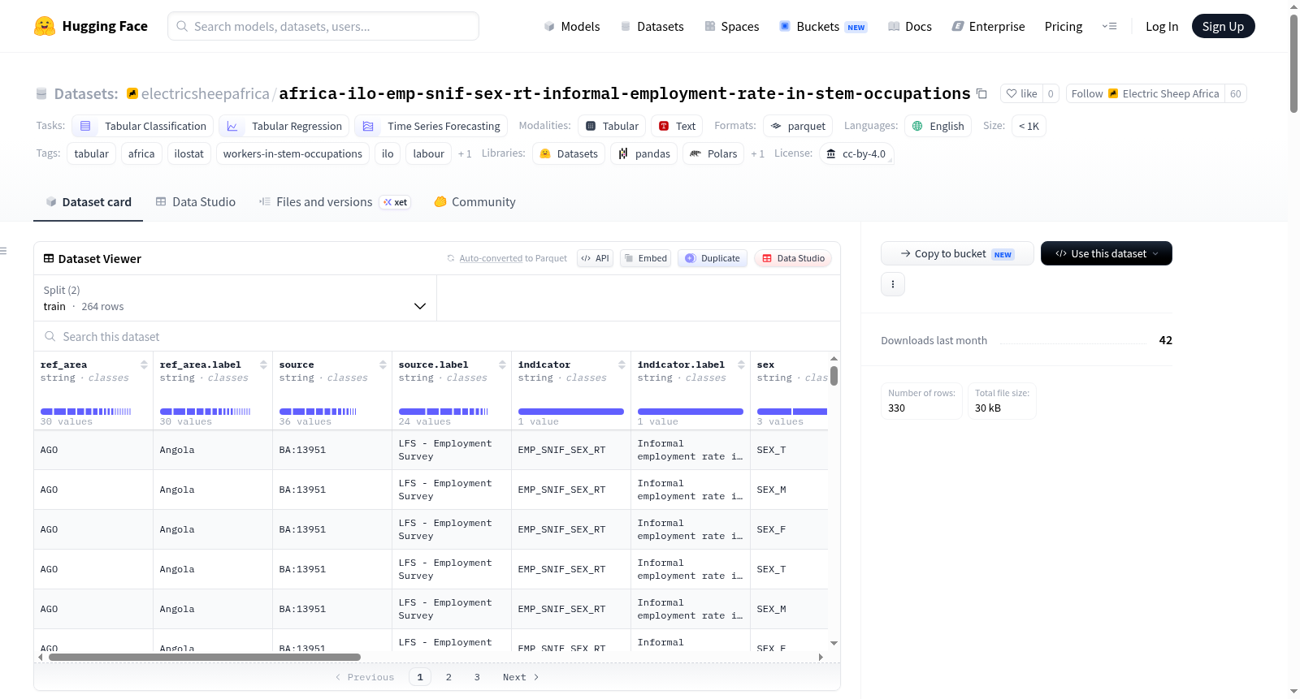
Task: Click Next page in the pagination
Action: (x=521, y=677)
